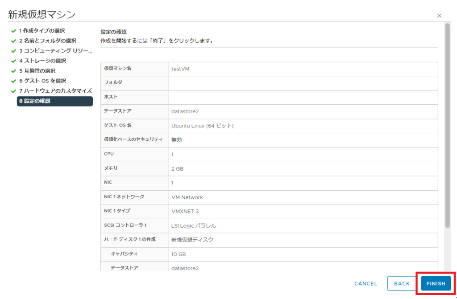
Task: Click datastore2 in the データストア row below ホスト
Action: pos(185,111)
